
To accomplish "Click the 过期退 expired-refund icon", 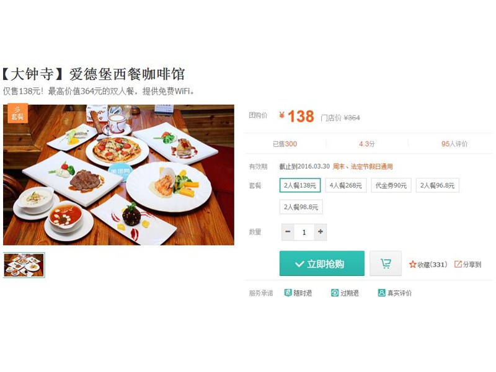I will click(x=335, y=293).
